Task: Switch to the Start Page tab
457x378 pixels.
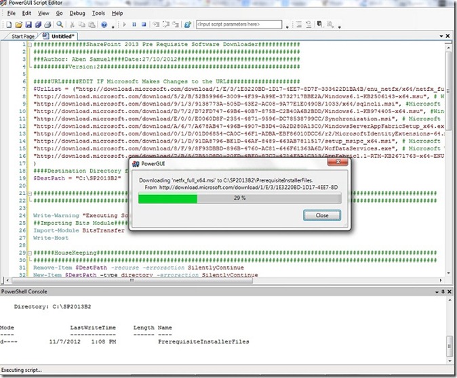Action: 23,37
